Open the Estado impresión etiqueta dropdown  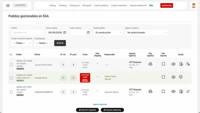point(22,43)
